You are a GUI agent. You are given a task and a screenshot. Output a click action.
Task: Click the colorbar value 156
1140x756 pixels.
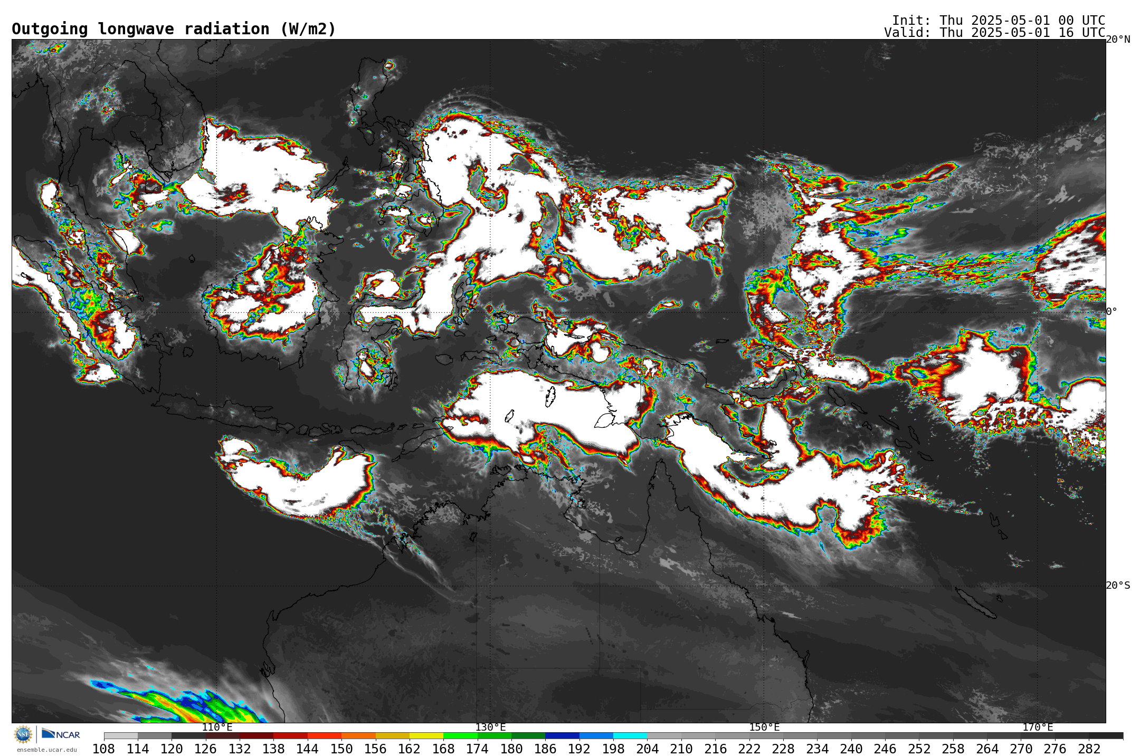coord(376,749)
